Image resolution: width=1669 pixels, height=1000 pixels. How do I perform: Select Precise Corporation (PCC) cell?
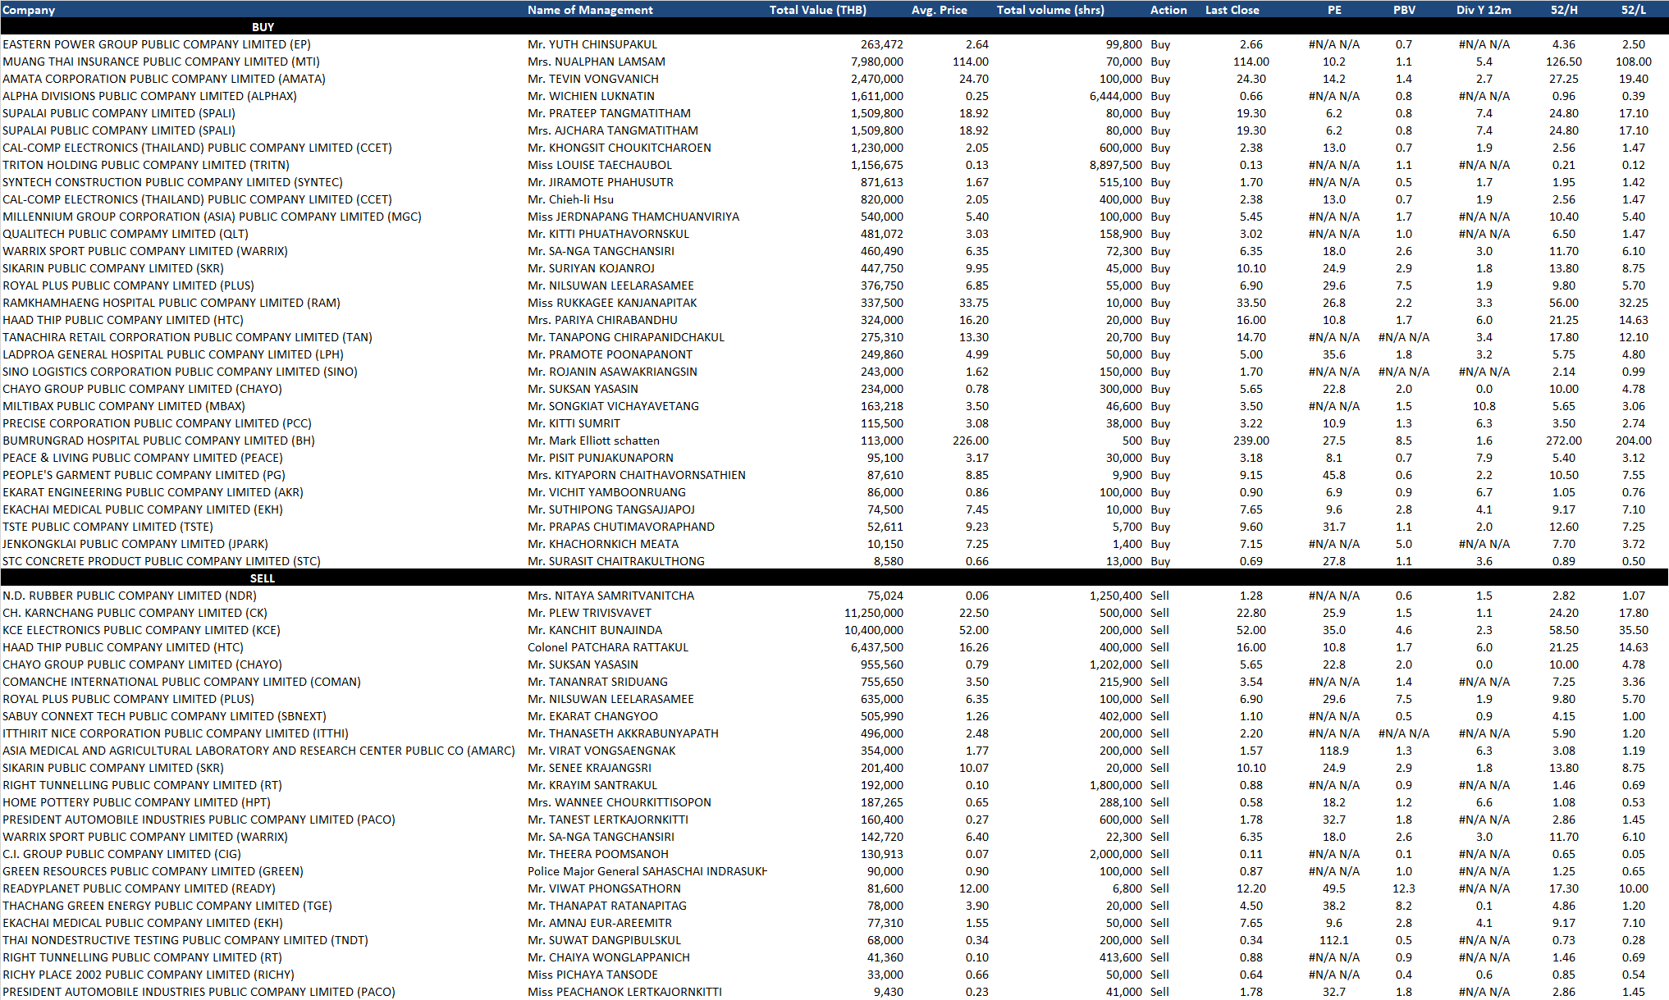click(157, 423)
